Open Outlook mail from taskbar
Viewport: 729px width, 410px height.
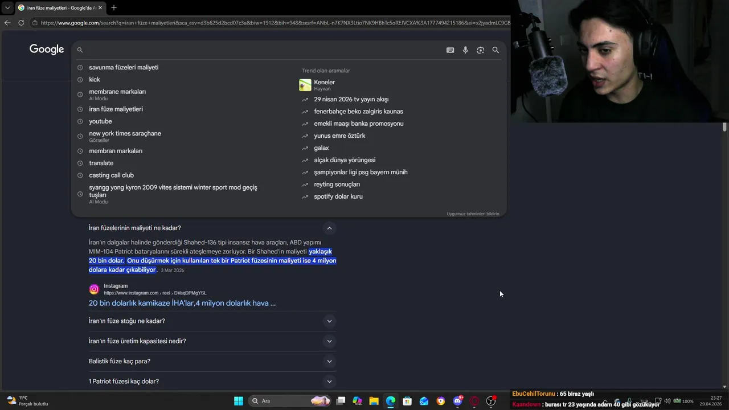pyautogui.click(x=424, y=401)
